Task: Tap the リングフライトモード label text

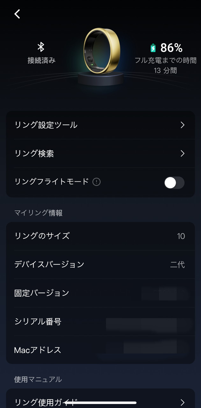Action: (52, 182)
